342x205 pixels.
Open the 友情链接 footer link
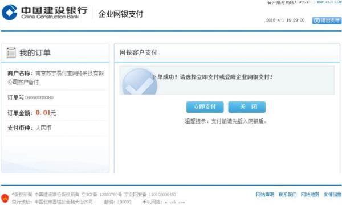[x=332, y=194]
